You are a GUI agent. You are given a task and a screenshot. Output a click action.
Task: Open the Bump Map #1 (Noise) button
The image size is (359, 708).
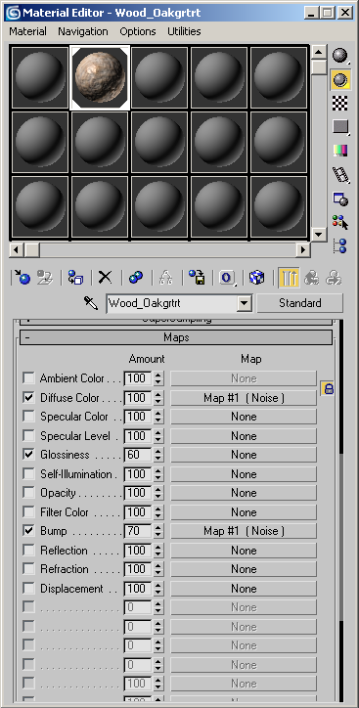coord(244,531)
